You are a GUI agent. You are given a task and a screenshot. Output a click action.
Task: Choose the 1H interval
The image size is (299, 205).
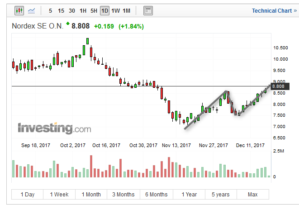click(83, 11)
